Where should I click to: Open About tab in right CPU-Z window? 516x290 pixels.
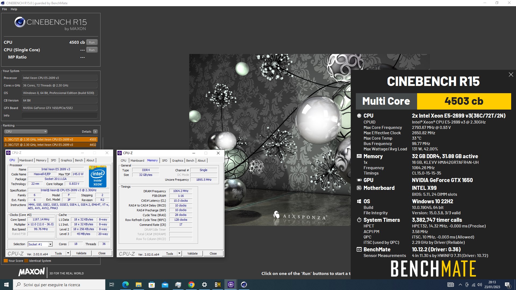point(202,161)
